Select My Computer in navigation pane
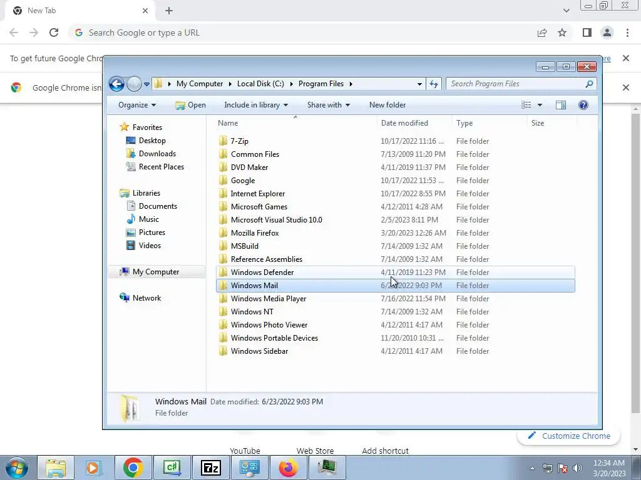 [x=156, y=272]
